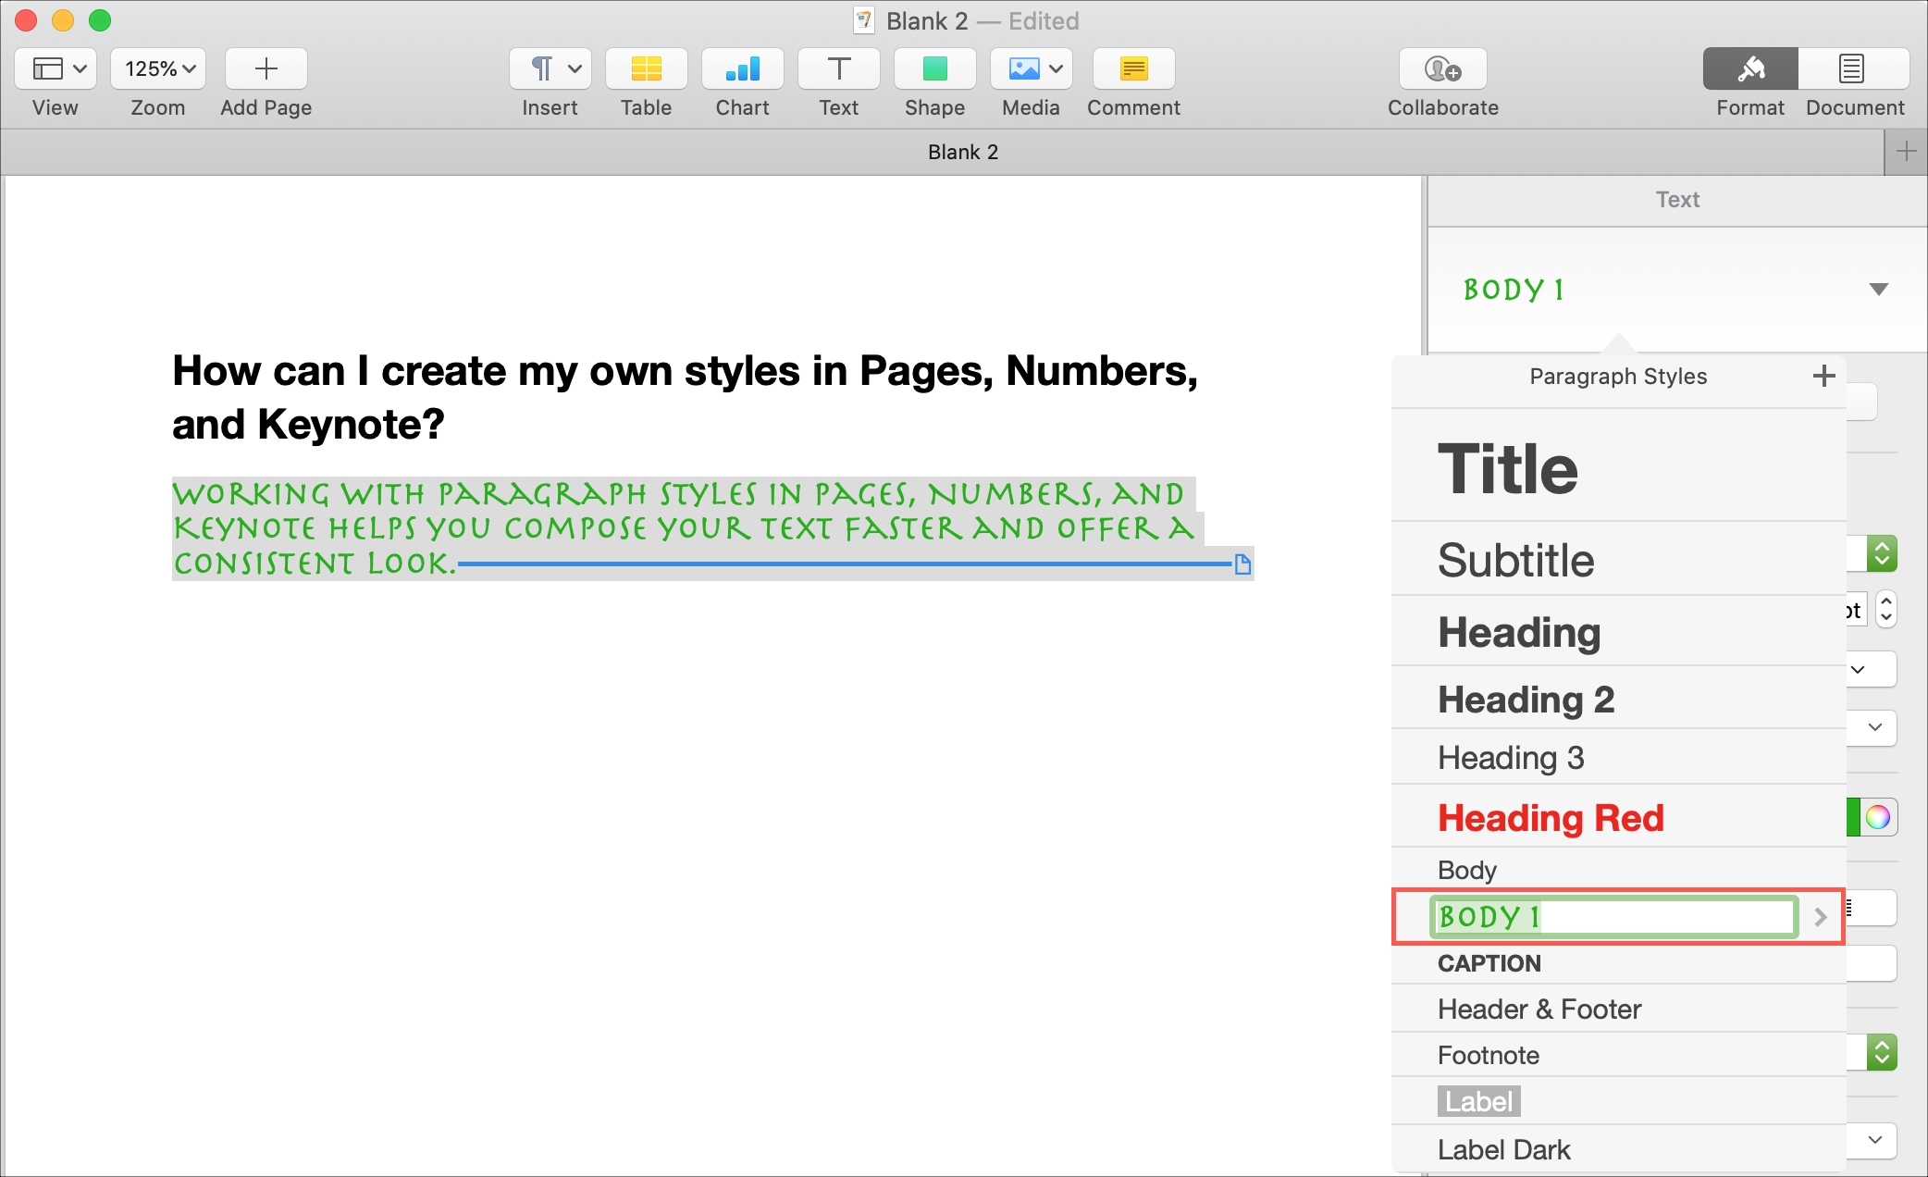Apply the Title paragraph style
The image size is (1928, 1177).
pyautogui.click(x=1619, y=467)
